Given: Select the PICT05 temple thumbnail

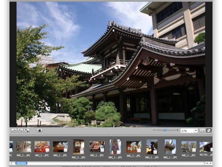Looking at the screenshot, I should 206,147.
